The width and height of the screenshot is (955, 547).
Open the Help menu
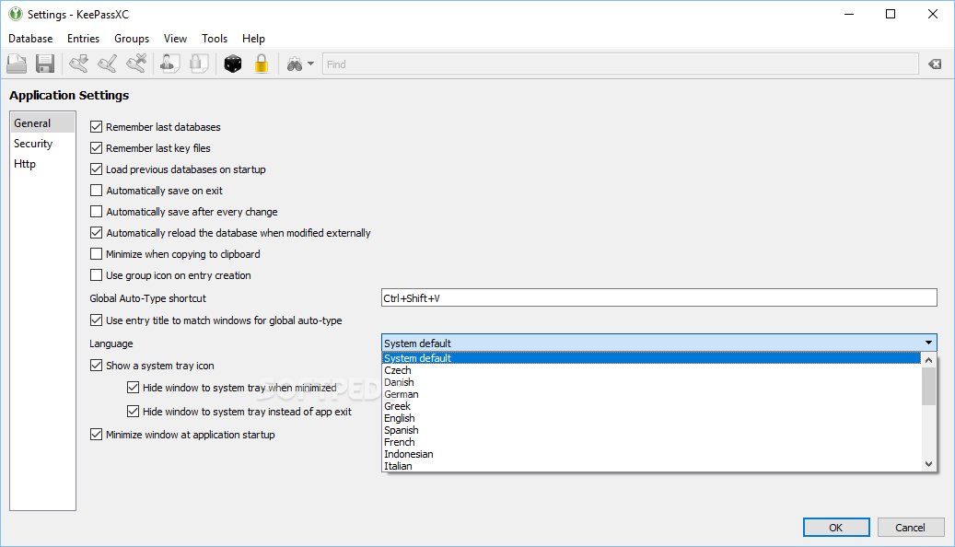(x=253, y=39)
